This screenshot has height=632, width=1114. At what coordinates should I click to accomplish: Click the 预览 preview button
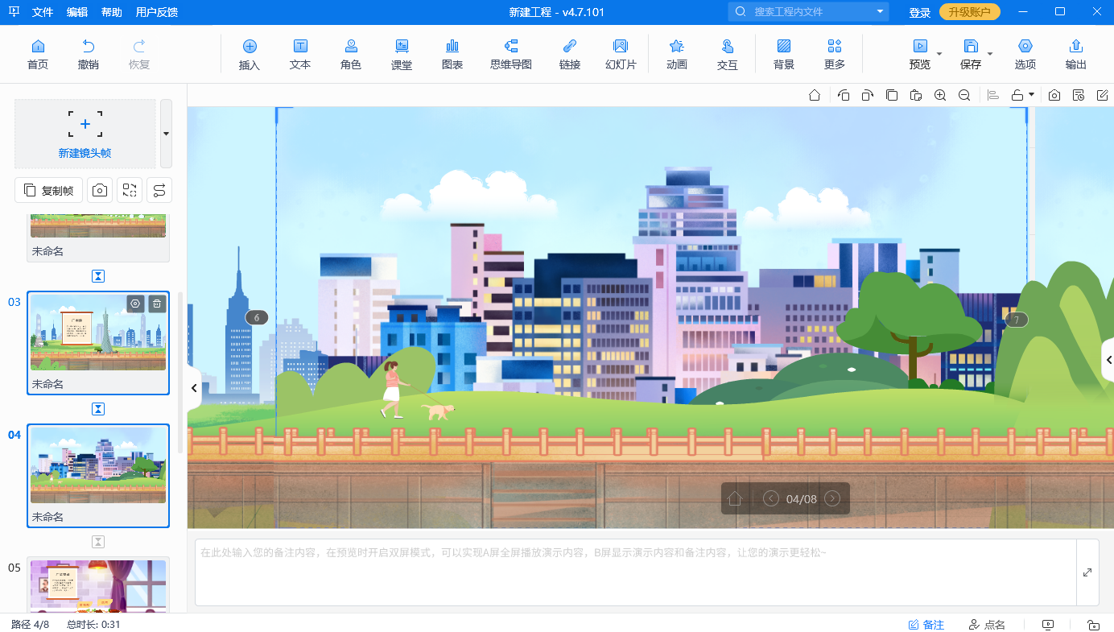coord(919,53)
